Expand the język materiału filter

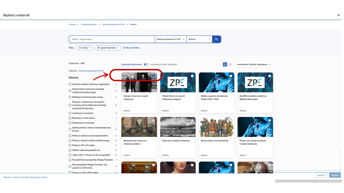pos(108,48)
